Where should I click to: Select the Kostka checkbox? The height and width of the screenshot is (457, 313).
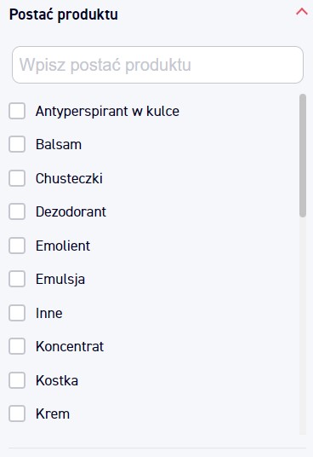[x=17, y=380]
